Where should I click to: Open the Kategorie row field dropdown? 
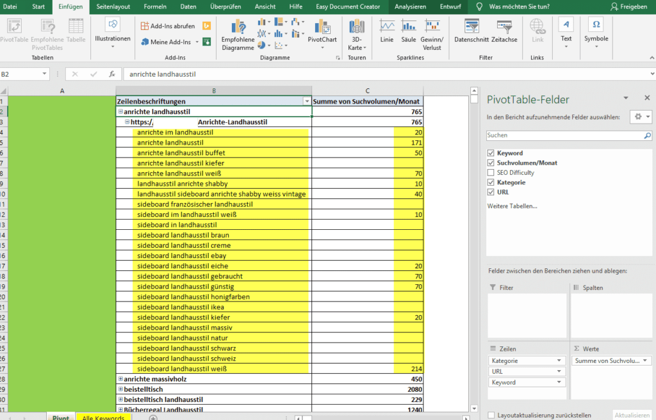tap(559, 360)
